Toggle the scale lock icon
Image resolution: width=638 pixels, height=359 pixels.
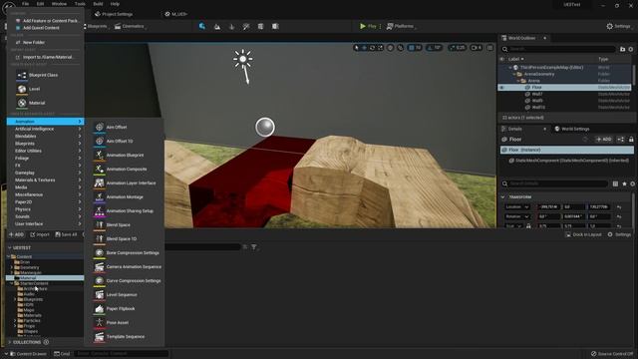point(528,226)
